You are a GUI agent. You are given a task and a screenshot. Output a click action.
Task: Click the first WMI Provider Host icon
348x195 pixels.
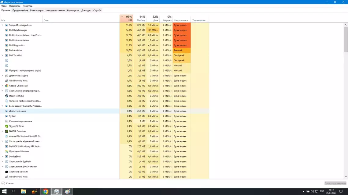coord(7,81)
